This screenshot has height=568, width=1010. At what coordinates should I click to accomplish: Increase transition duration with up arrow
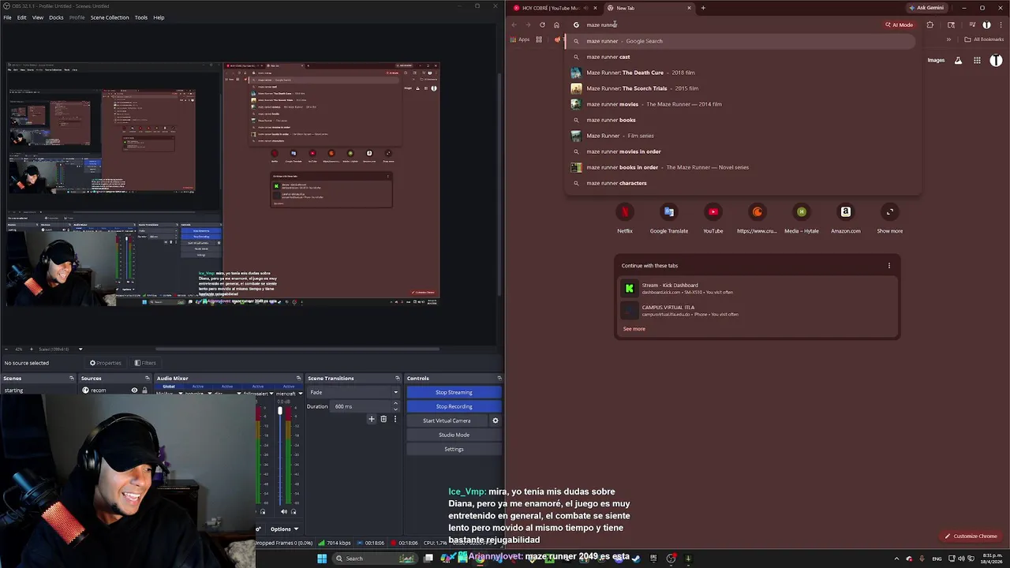[x=395, y=405]
